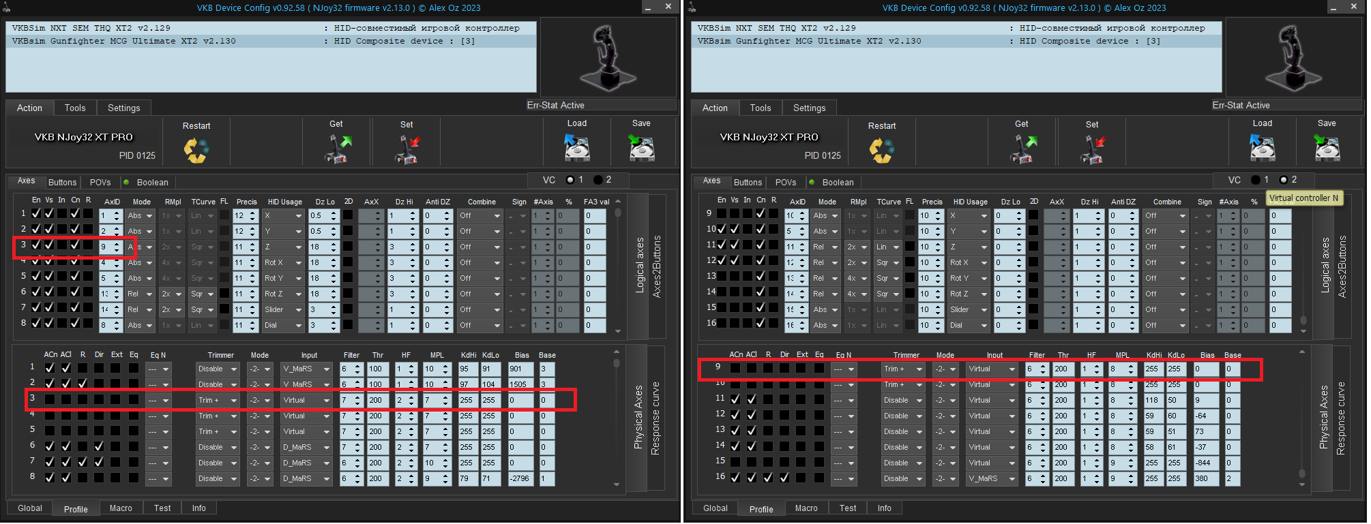Open the Test tab in the left window
Image resolution: width=1371 pixels, height=524 pixels.
pos(162,508)
